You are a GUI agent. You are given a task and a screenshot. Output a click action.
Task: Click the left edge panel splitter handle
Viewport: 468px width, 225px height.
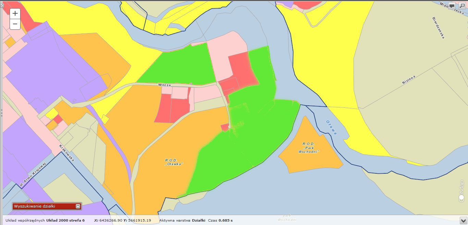click(x=1, y=112)
